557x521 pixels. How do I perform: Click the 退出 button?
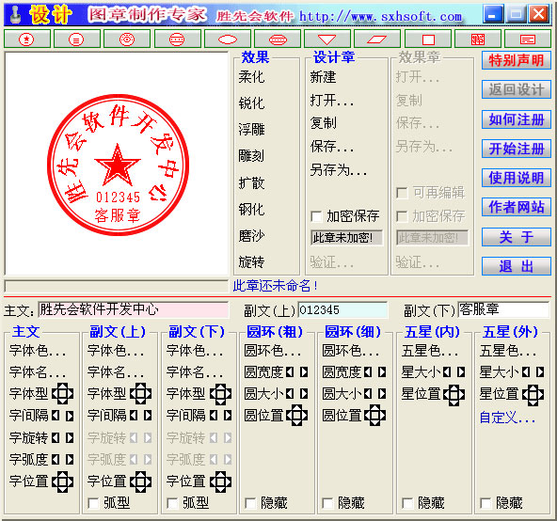click(517, 266)
